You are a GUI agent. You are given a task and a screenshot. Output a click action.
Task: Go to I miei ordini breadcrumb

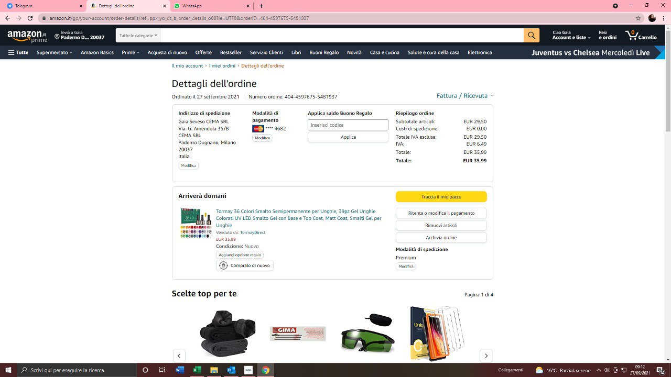[222, 66]
